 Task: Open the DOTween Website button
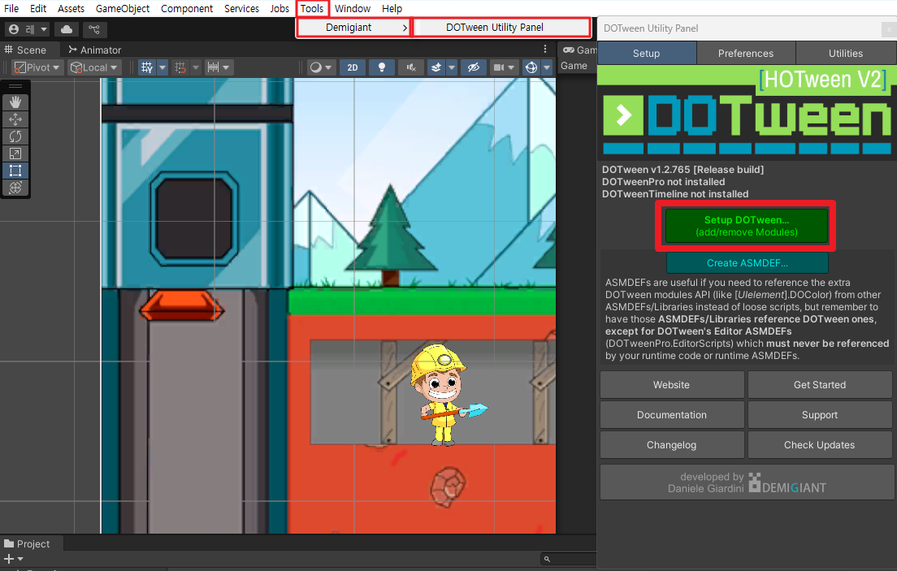(x=672, y=385)
